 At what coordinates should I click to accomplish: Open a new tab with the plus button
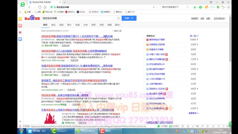point(65,2)
